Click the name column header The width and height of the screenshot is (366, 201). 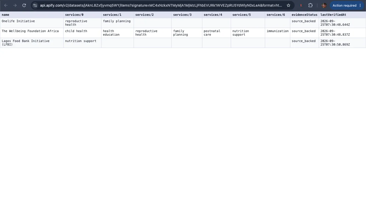pyautogui.click(x=32, y=15)
